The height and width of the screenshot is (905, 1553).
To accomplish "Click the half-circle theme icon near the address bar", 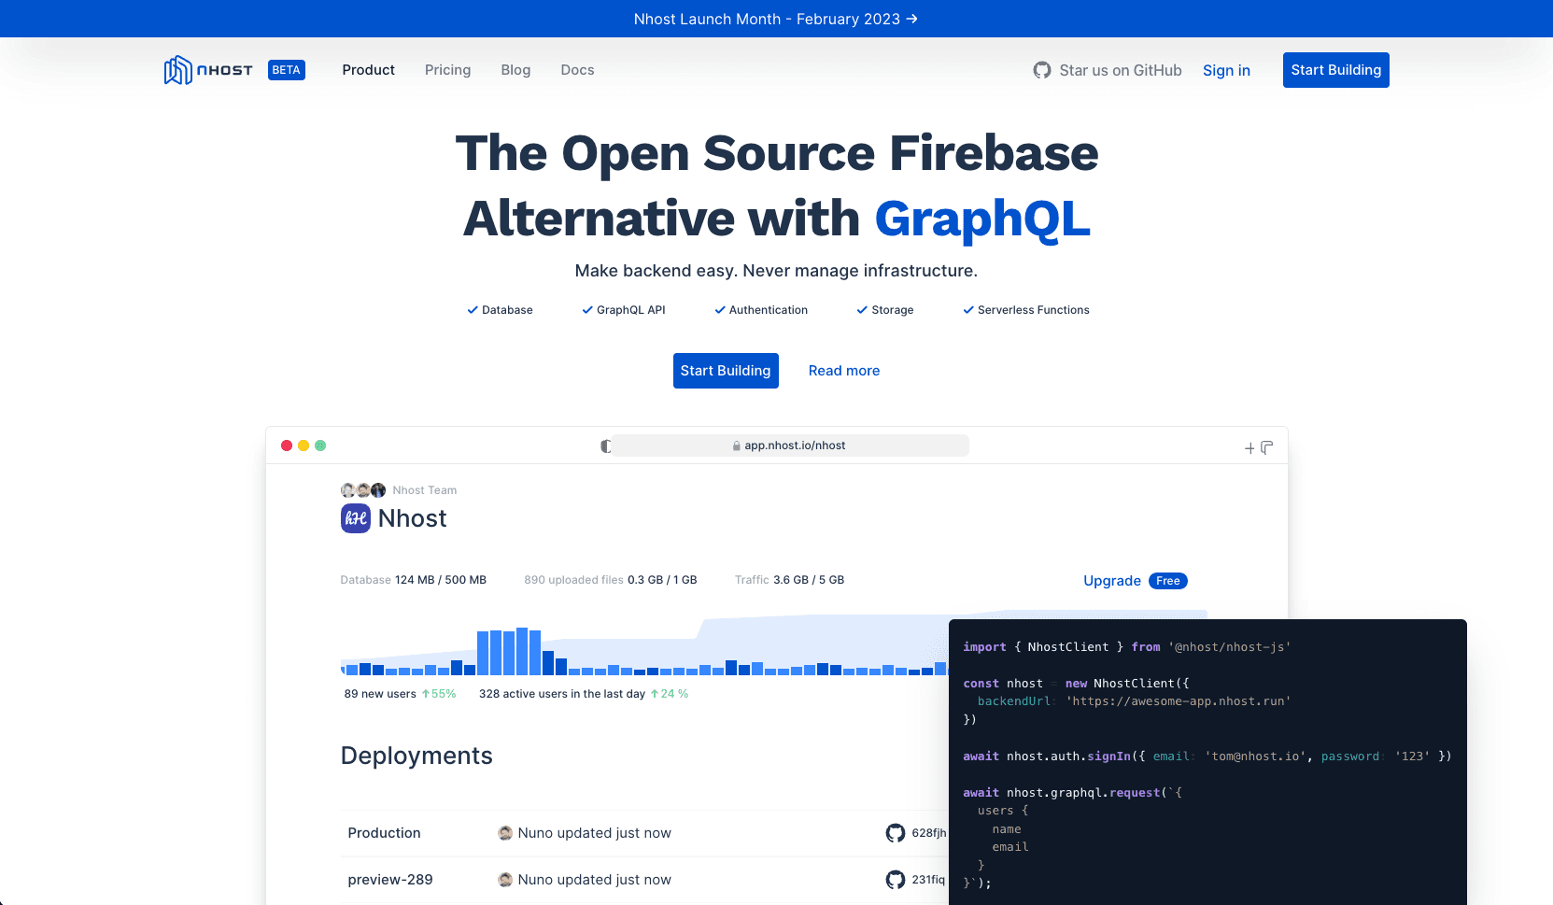I will [606, 446].
